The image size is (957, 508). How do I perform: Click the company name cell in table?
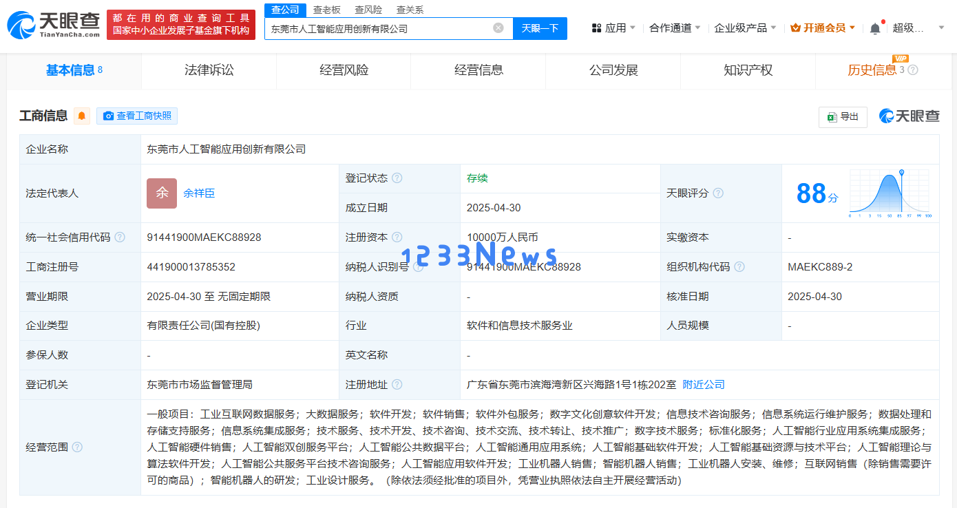point(540,149)
